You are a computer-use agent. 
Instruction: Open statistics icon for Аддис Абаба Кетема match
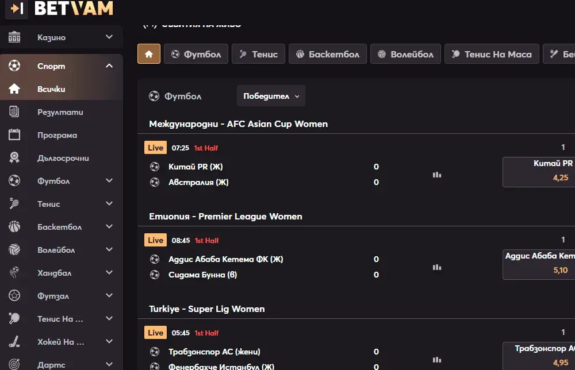coord(437,267)
